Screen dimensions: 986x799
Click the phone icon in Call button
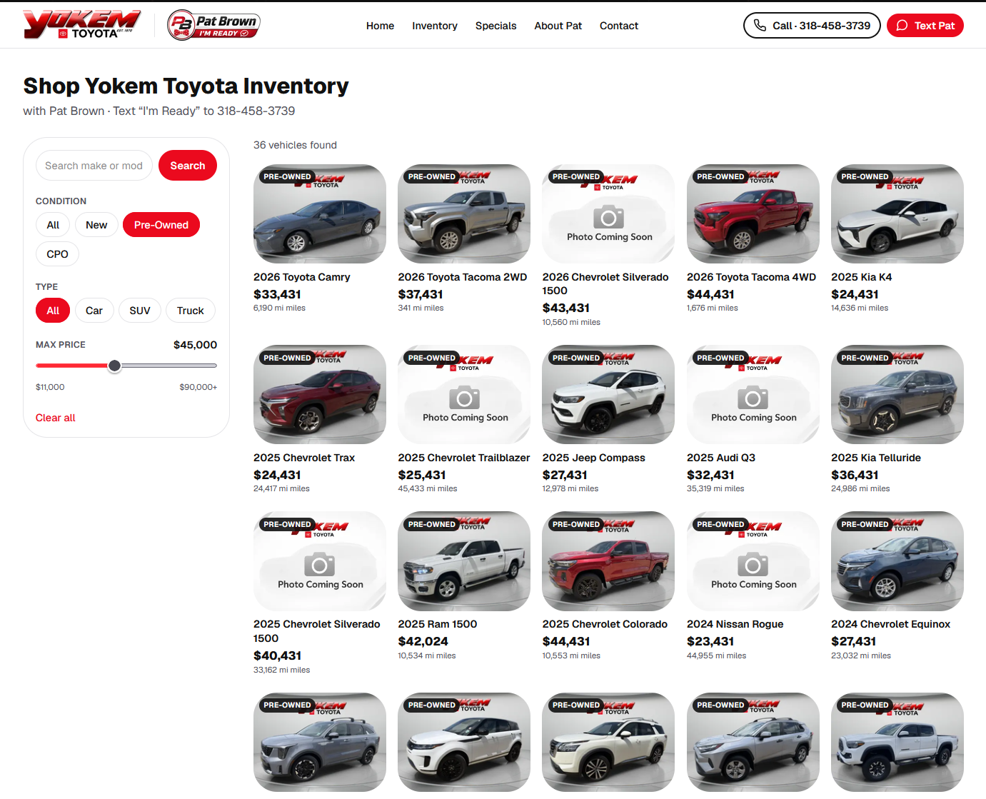[760, 26]
